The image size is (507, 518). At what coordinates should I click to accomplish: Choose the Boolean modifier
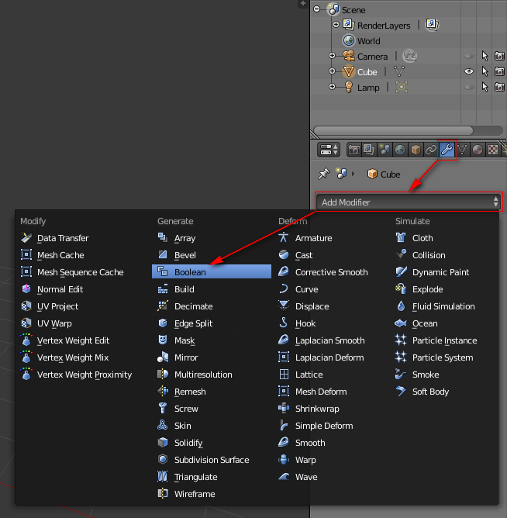[x=212, y=272]
